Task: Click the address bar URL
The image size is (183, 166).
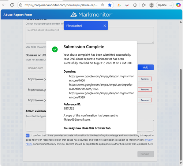Action: (61, 5)
